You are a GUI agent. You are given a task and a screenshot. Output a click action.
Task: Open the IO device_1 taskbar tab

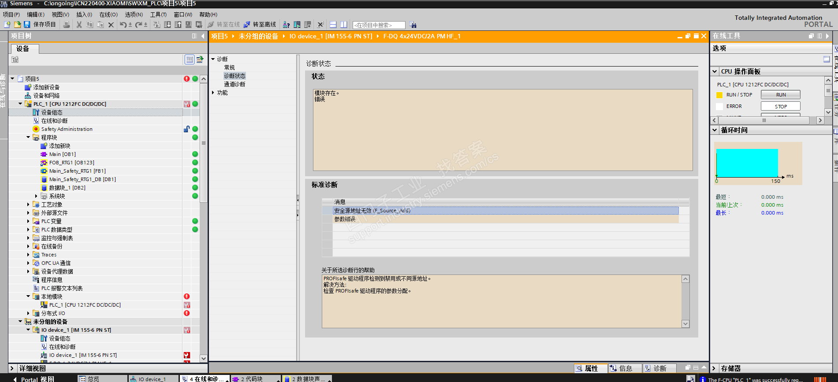click(x=153, y=379)
